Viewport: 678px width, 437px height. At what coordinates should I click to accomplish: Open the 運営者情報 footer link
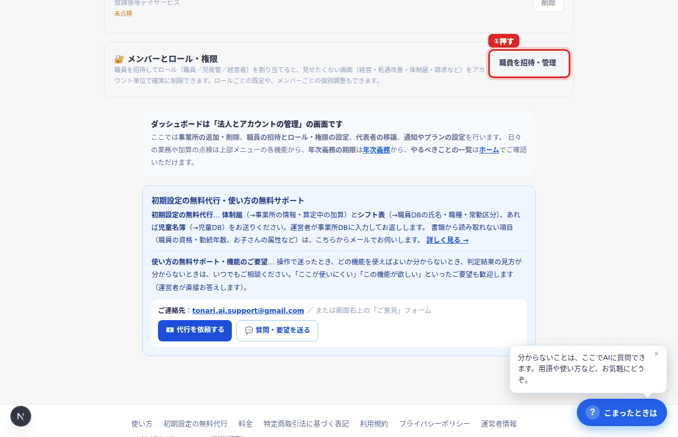coord(499,424)
